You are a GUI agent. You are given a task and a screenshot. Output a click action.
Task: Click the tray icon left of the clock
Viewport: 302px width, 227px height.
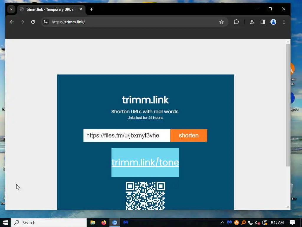265,223
